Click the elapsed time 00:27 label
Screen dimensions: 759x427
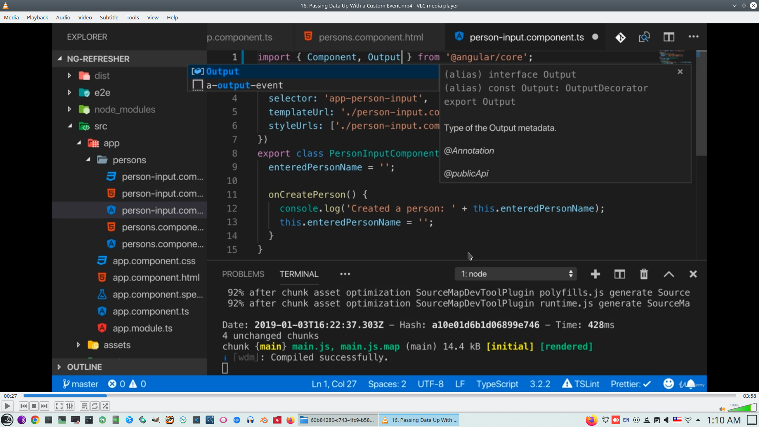tap(11, 396)
